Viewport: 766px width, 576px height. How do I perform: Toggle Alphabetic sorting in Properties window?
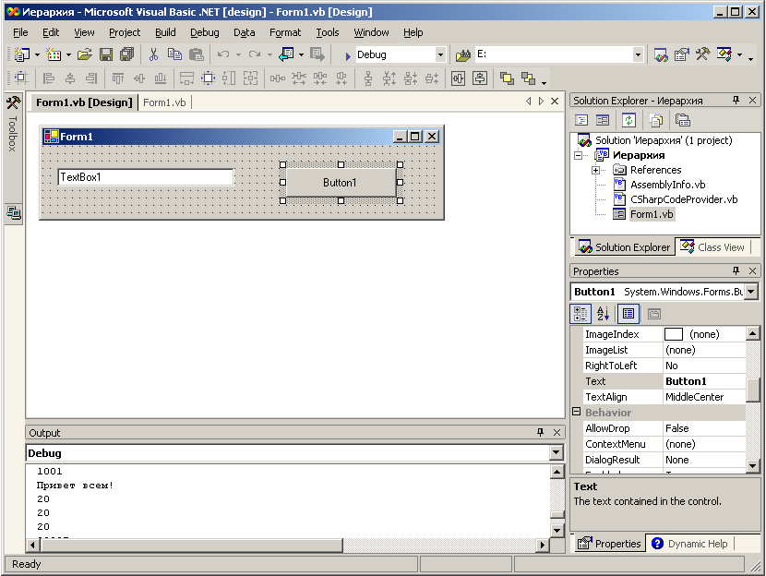(x=604, y=314)
